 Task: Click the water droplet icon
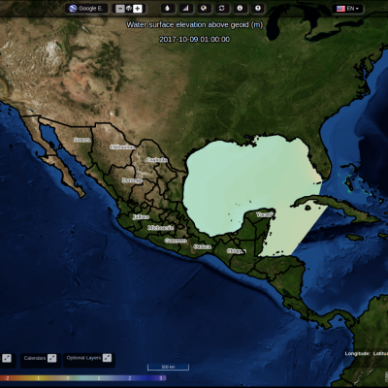pos(168,9)
